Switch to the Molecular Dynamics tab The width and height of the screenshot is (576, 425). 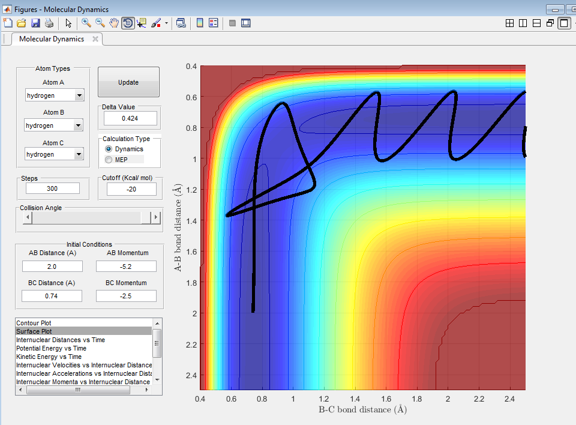pyautogui.click(x=52, y=39)
